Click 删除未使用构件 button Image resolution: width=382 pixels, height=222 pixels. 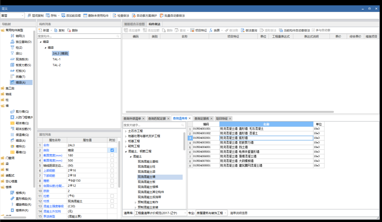(x=96, y=16)
